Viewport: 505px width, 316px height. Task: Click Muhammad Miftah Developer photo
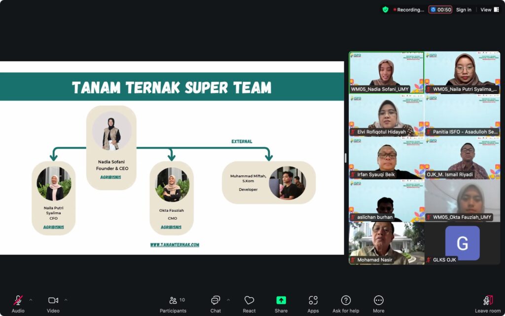[x=288, y=183]
